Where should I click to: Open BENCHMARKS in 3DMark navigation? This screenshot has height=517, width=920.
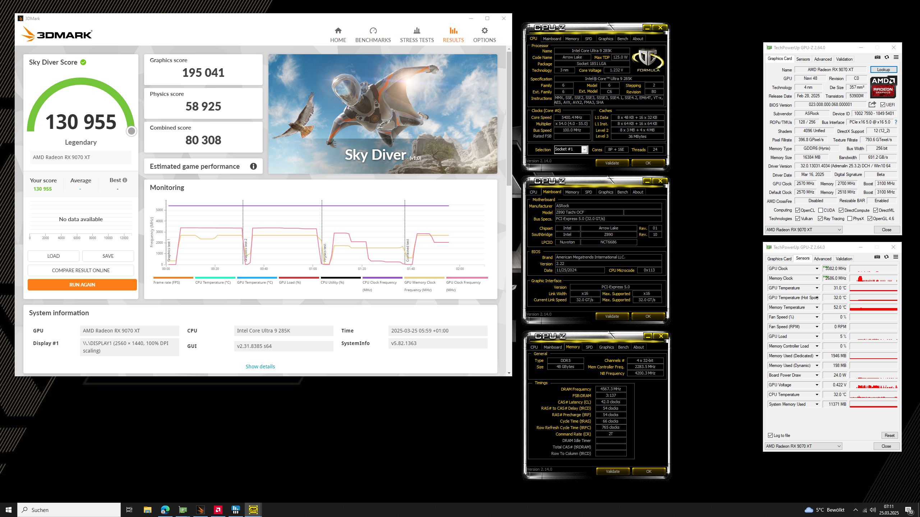click(373, 35)
